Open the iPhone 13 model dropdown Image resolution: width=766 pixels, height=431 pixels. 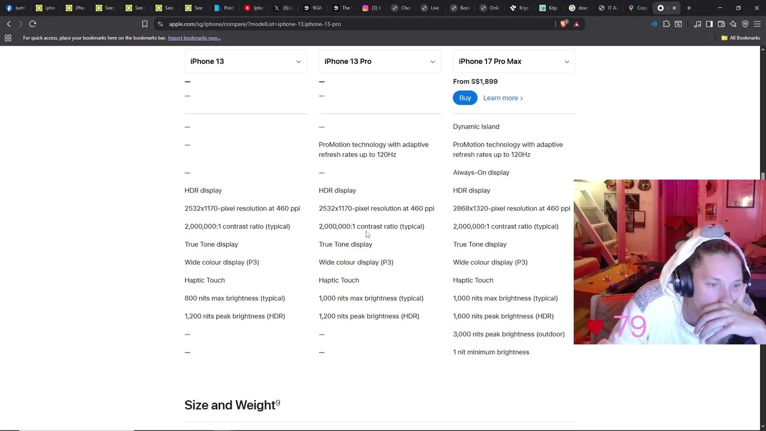click(x=245, y=61)
